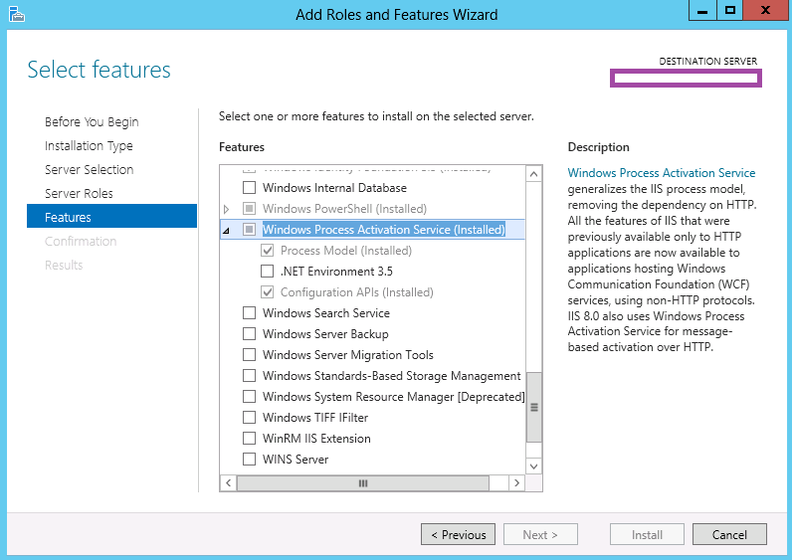Open the Installation Type step
The image size is (792, 560).
pyautogui.click(x=89, y=146)
